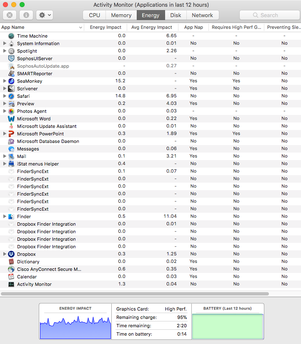Sort by Preventing Sleep column

pos(283,27)
